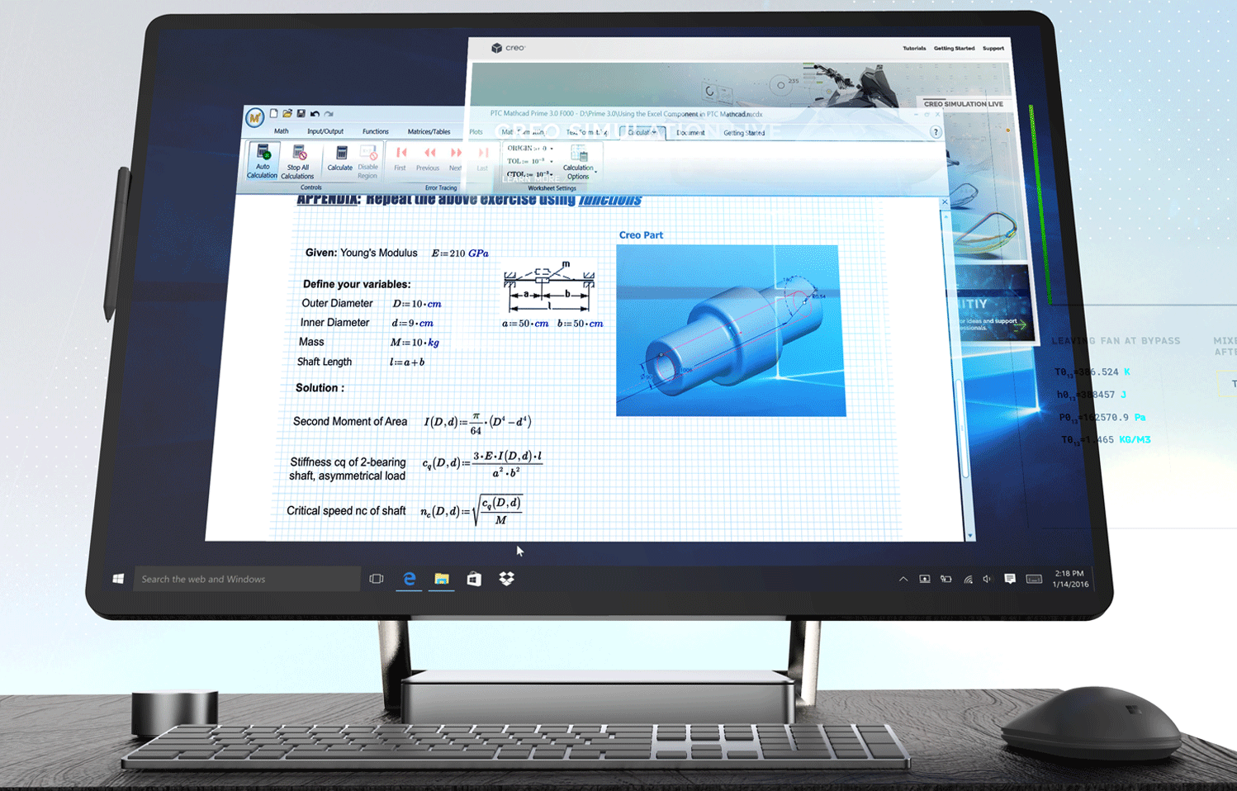The image size is (1237, 791).
Task: Click the Stop All Calculations icon
Action: pos(298,160)
